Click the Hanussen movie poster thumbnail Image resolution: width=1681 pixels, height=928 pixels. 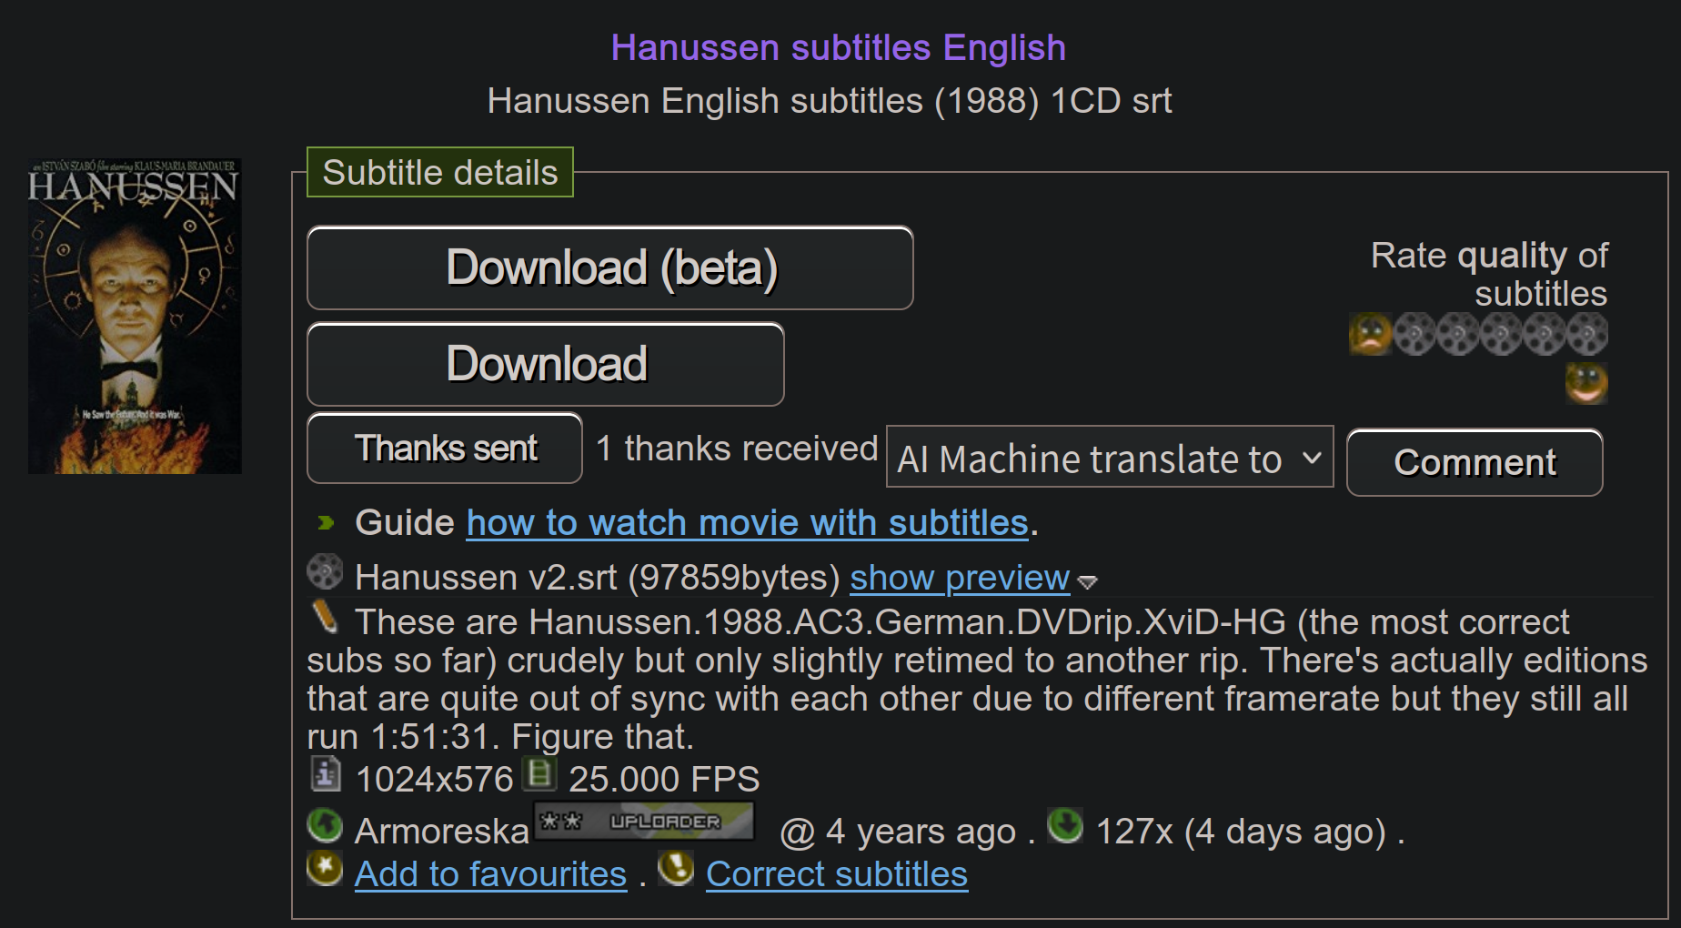(135, 317)
